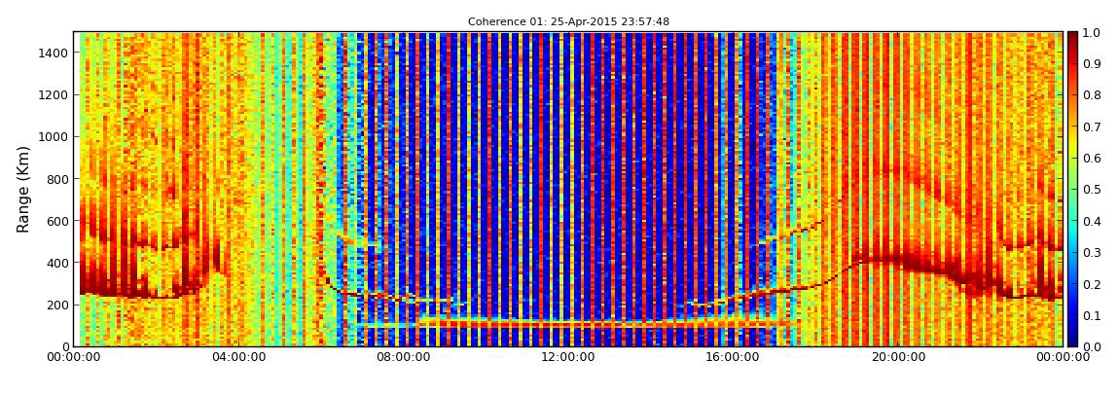The height and width of the screenshot is (396, 1119).
Task: Click the colorbar 0.7 label
Action: [1092, 127]
